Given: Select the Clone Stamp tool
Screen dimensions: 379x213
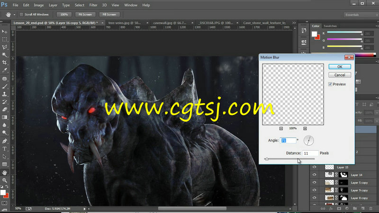Looking at the screenshot, I should (x=4, y=94).
